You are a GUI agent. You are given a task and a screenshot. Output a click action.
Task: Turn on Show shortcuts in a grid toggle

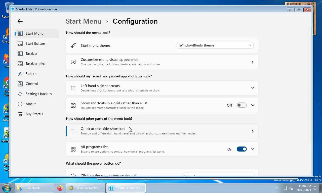pos(242,105)
